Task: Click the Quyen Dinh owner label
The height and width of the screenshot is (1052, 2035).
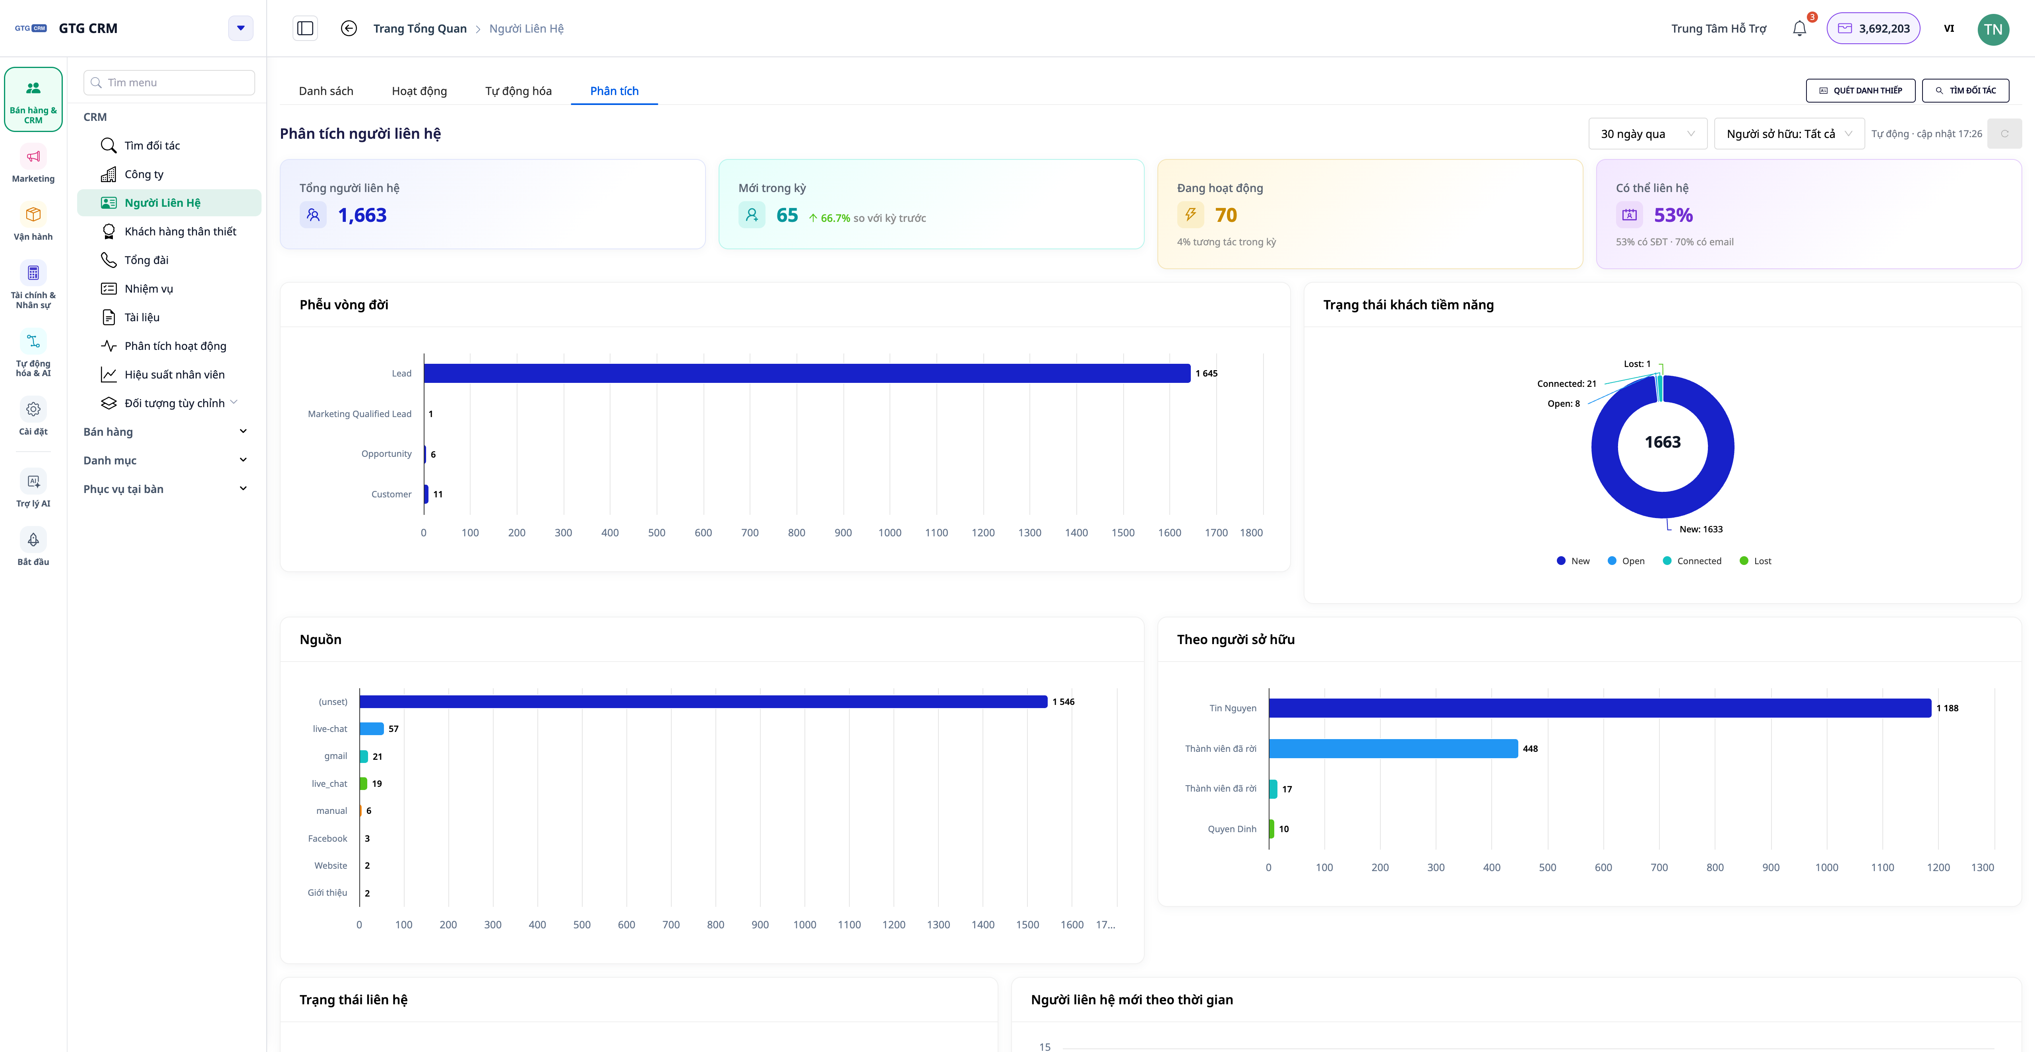Action: point(1232,829)
